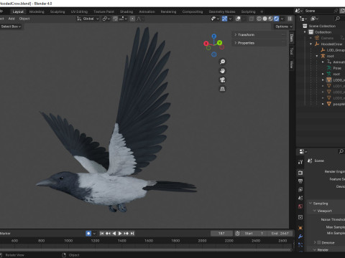The image size is (345, 258).
Task: Open the Modifiers wrench tab icon
Action: coord(300,236)
